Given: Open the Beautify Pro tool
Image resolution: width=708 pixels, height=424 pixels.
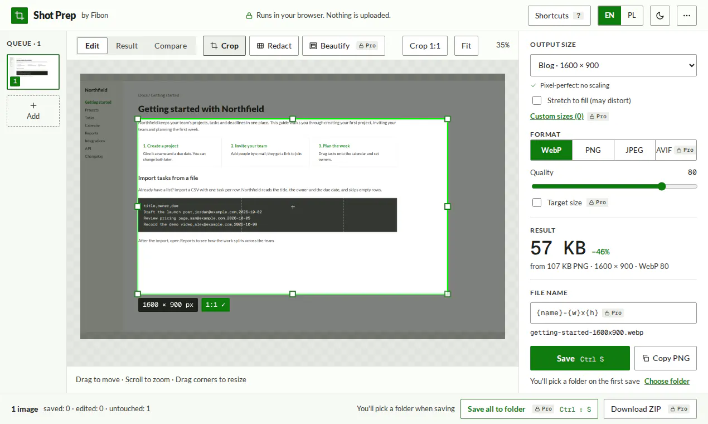Looking at the screenshot, I should (x=343, y=46).
